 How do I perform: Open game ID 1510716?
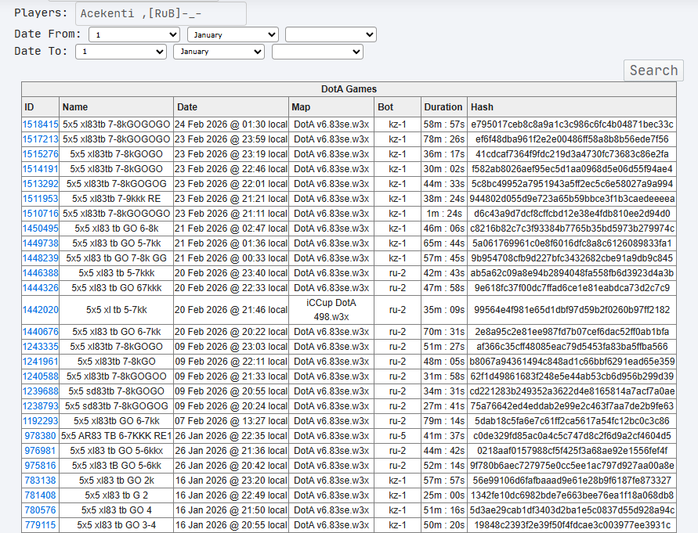tap(41, 214)
